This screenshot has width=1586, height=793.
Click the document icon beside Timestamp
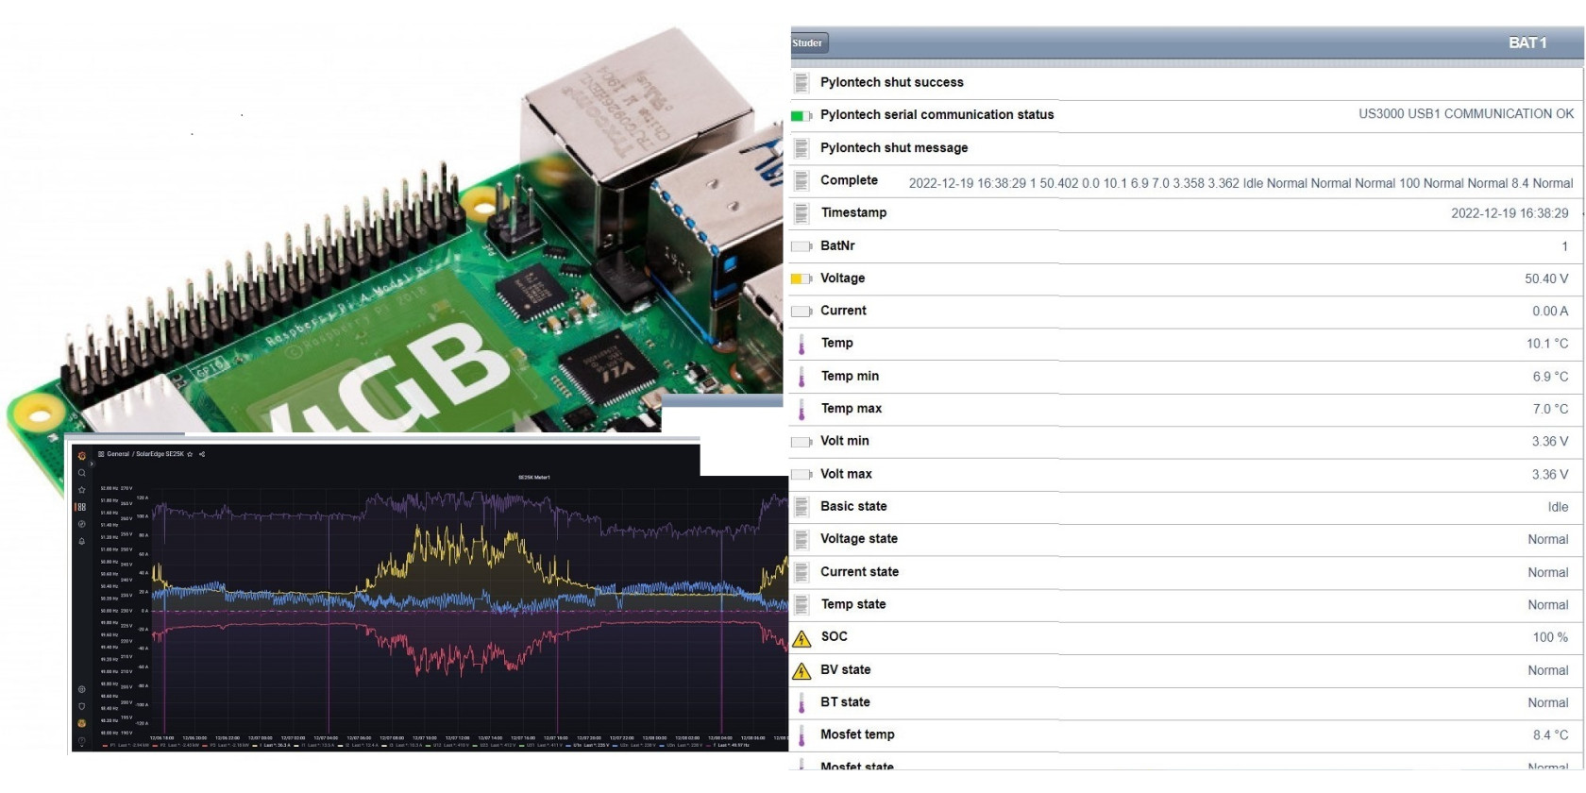pos(801,213)
